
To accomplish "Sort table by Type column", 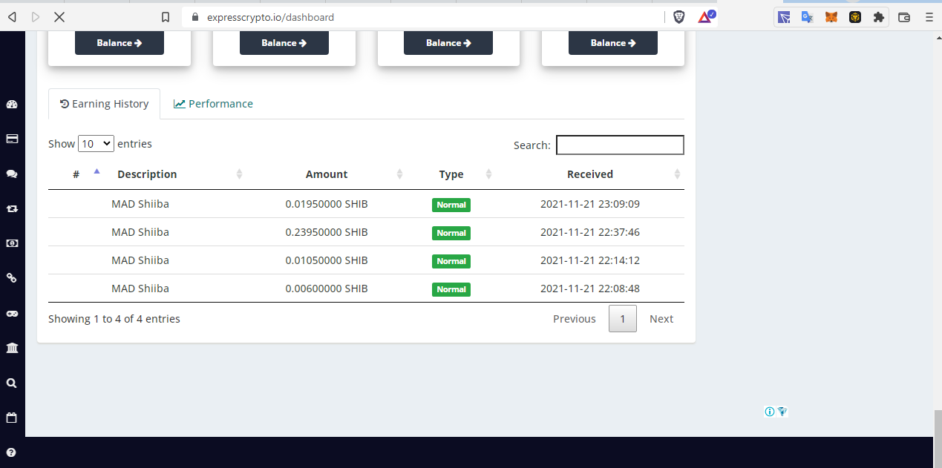I will point(451,174).
